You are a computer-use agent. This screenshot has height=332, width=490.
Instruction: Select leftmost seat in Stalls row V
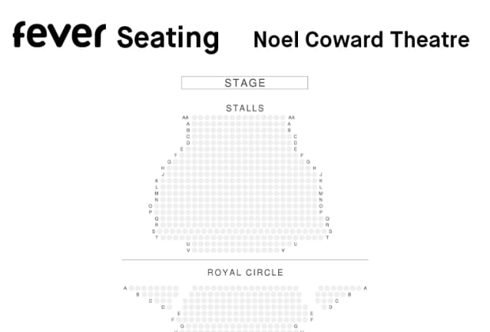(194, 250)
